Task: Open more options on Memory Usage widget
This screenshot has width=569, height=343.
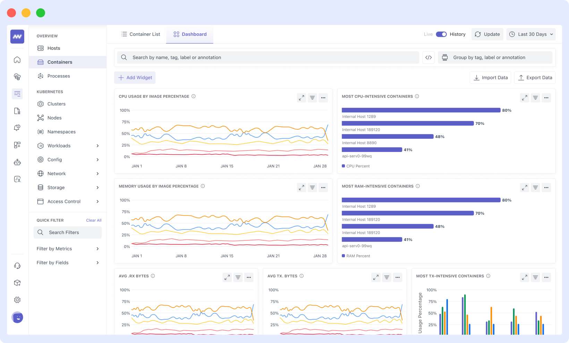Action: click(323, 187)
